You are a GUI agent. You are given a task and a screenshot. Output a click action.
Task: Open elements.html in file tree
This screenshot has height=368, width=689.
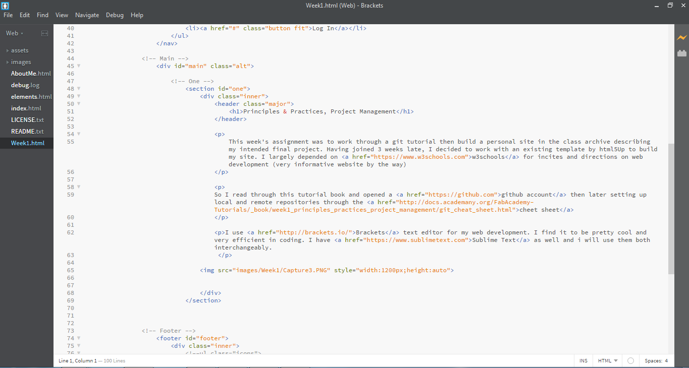tap(31, 97)
